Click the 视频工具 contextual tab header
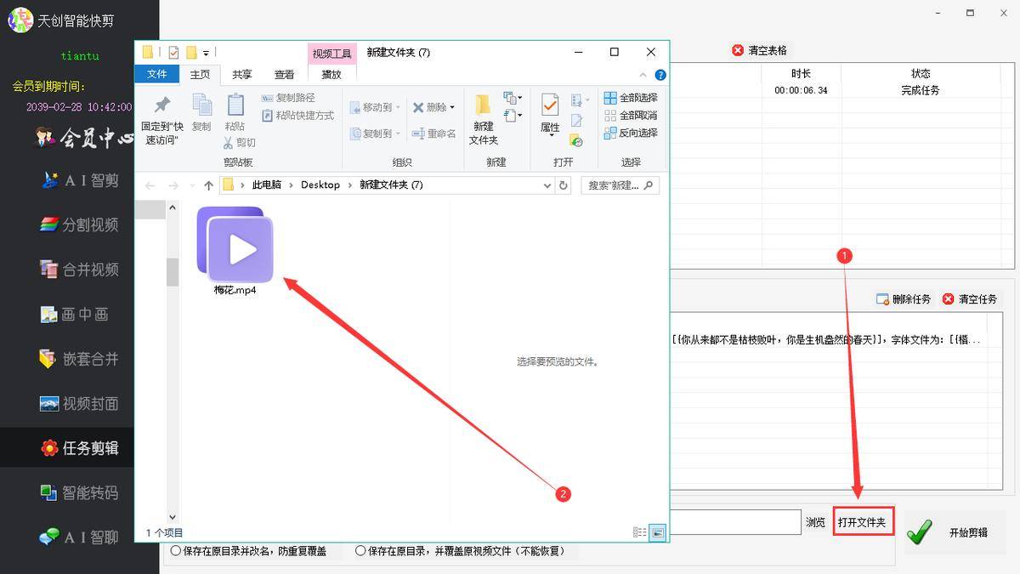The height and width of the screenshot is (574, 1020). point(331,54)
